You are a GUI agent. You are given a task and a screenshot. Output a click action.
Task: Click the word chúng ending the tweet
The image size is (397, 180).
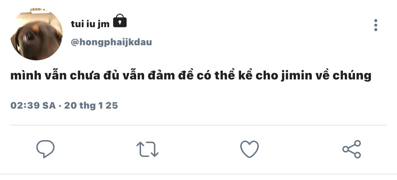[x=352, y=76]
